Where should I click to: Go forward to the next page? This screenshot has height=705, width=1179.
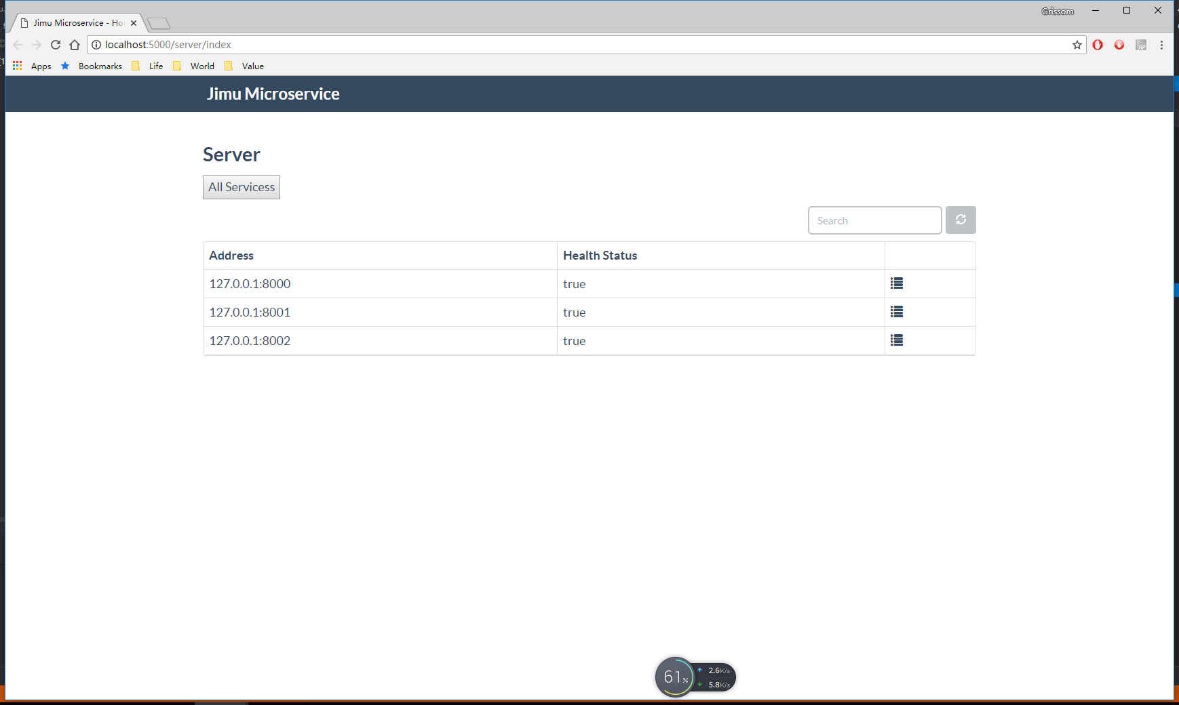[37, 45]
